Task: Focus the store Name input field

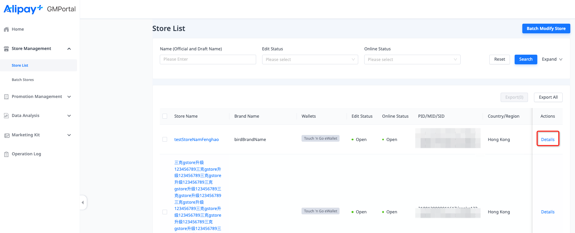Action: [x=208, y=59]
